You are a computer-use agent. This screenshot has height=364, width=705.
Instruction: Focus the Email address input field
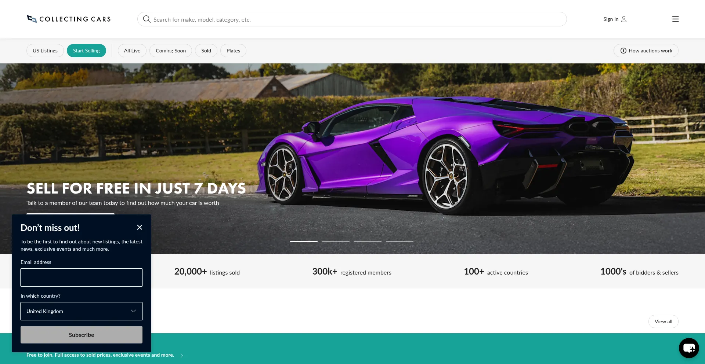(x=82, y=277)
